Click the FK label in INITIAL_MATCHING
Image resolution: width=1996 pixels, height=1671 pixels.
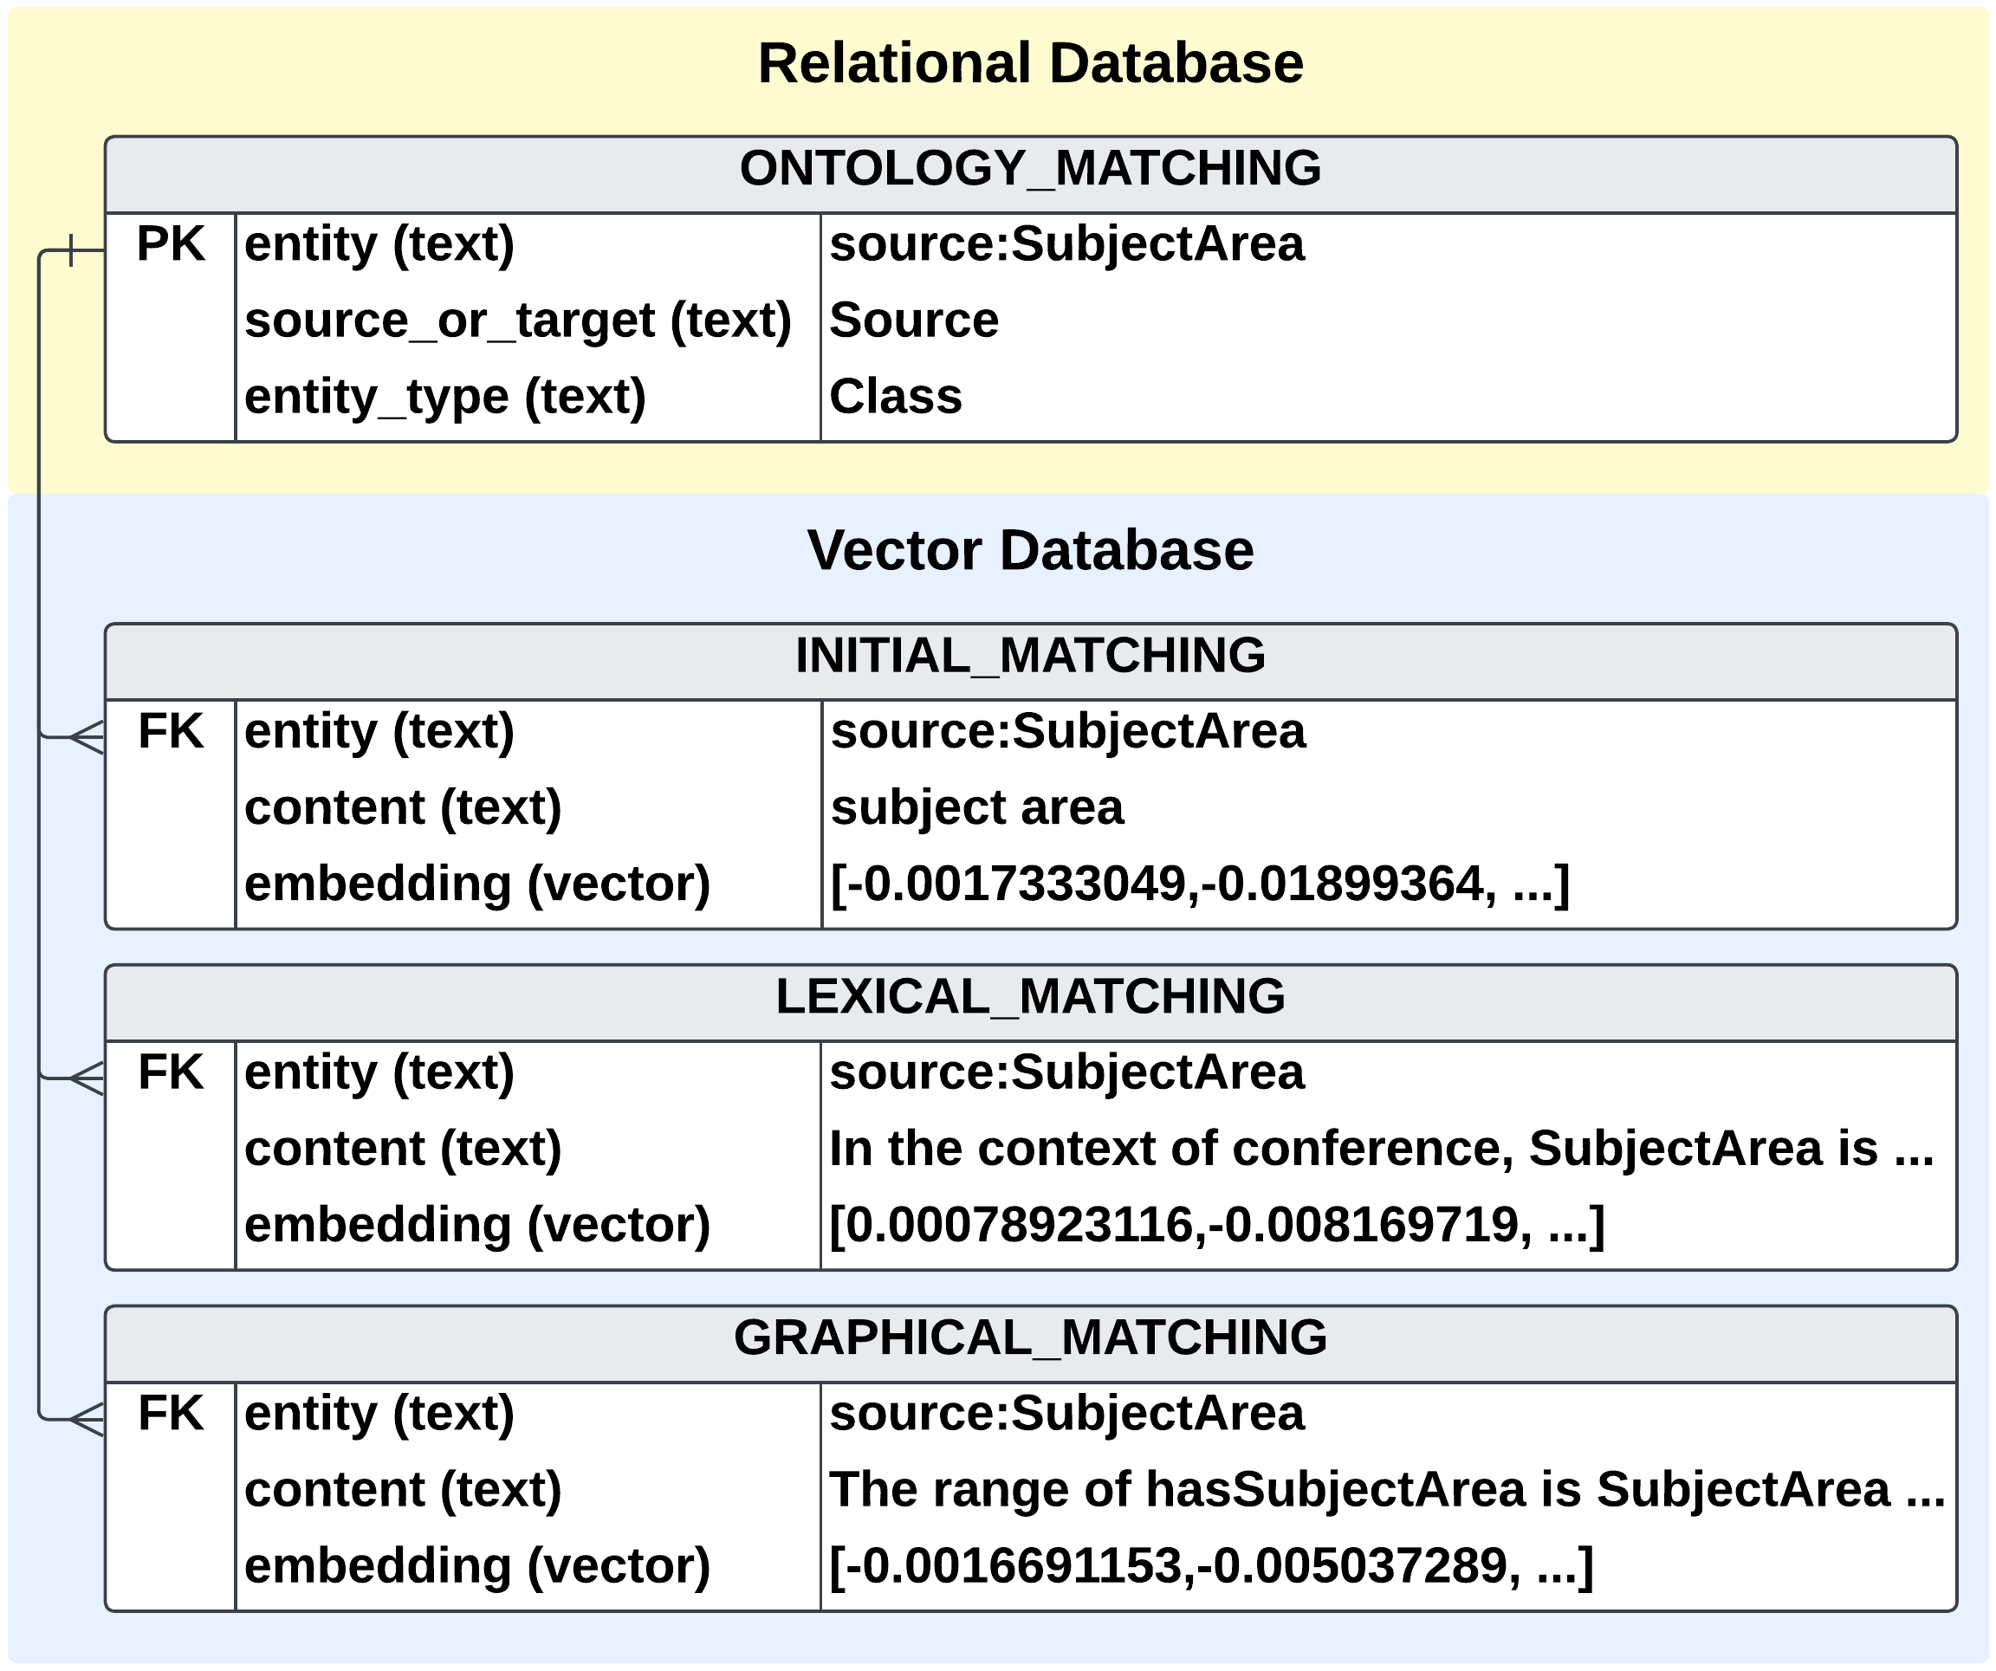[170, 732]
